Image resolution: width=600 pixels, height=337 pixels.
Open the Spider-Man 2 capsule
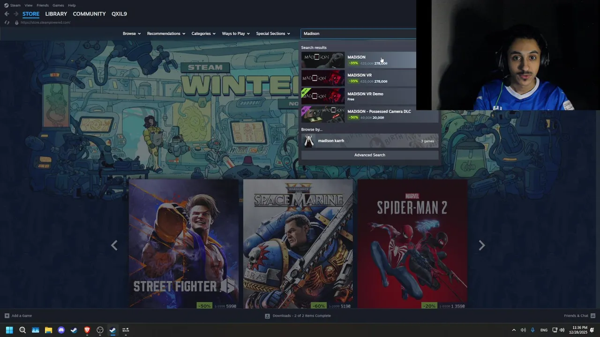coord(412,244)
